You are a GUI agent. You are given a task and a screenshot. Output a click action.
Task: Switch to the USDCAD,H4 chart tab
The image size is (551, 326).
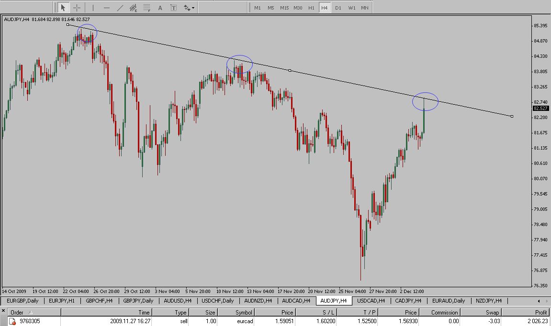(371, 301)
